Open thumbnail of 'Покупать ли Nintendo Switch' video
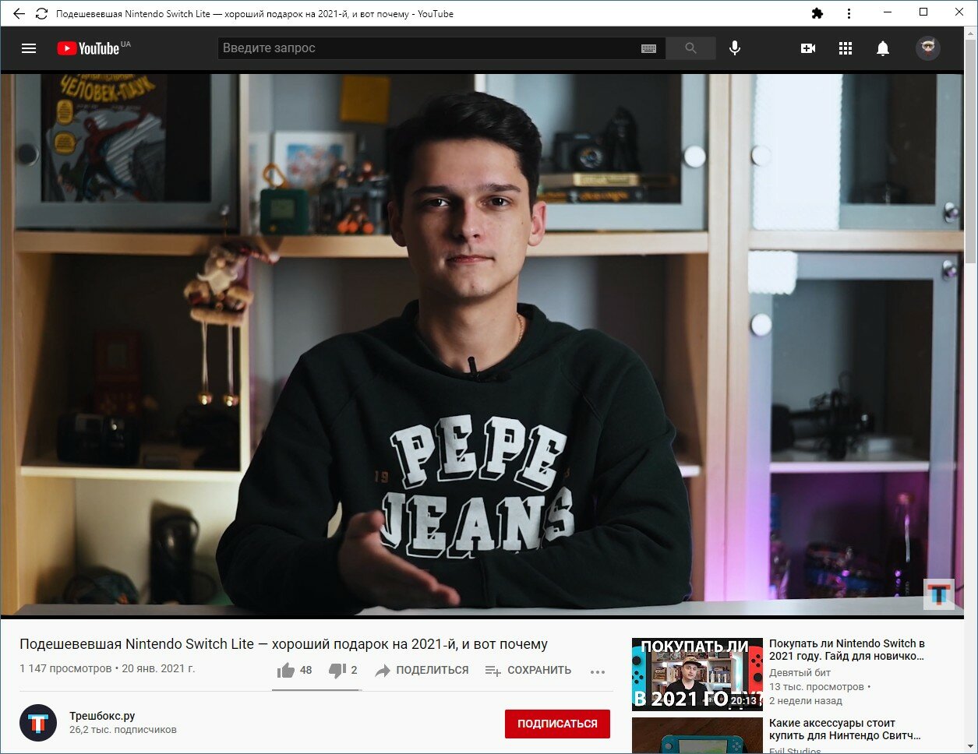978x754 pixels. (x=697, y=674)
